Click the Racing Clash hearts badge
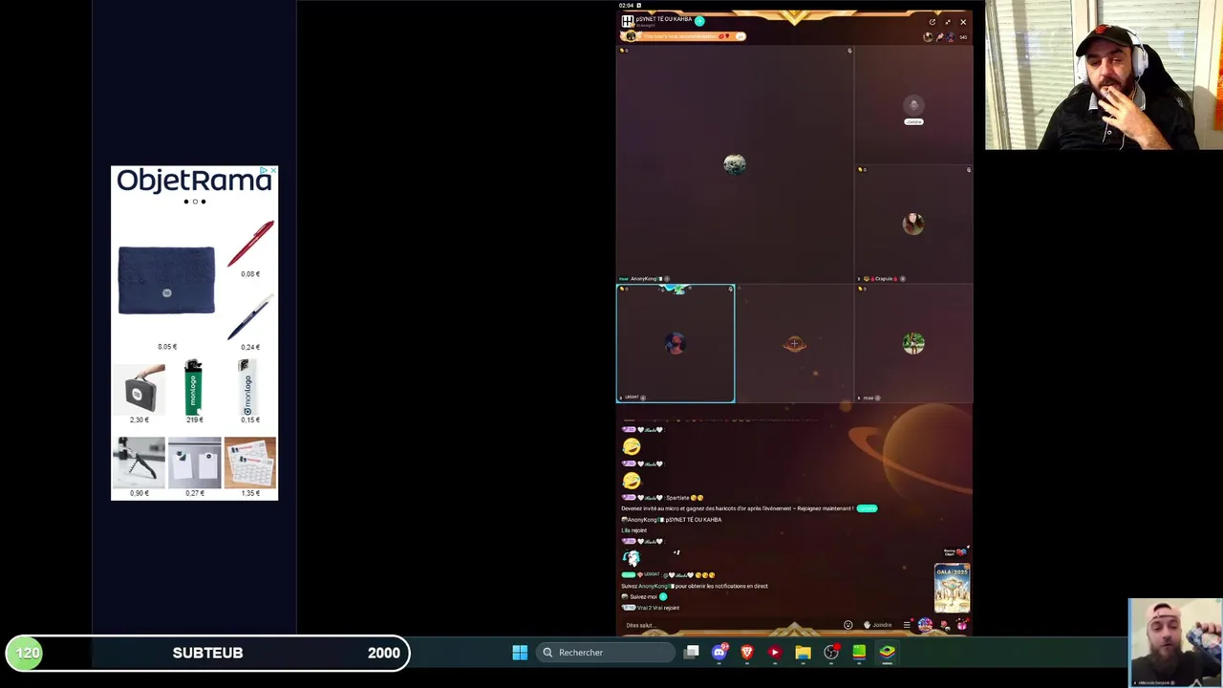 point(955,552)
